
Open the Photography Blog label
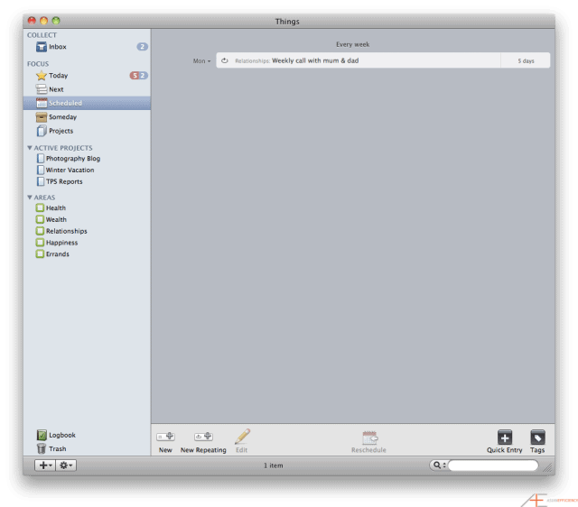click(x=73, y=159)
